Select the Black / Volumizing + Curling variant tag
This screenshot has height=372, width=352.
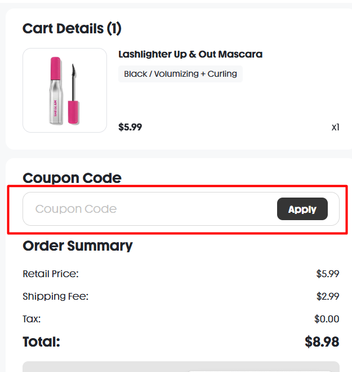180,74
